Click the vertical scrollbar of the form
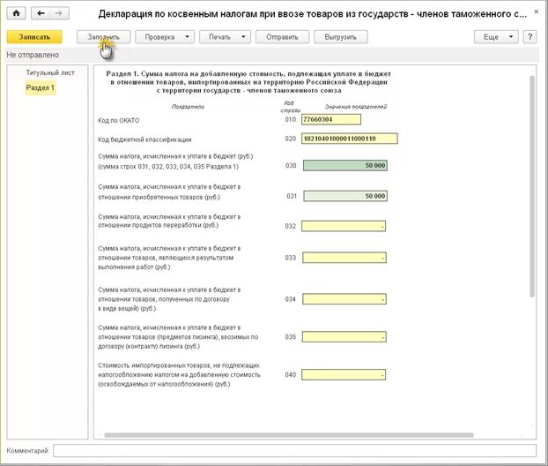The width and height of the screenshot is (548, 466). [x=532, y=186]
